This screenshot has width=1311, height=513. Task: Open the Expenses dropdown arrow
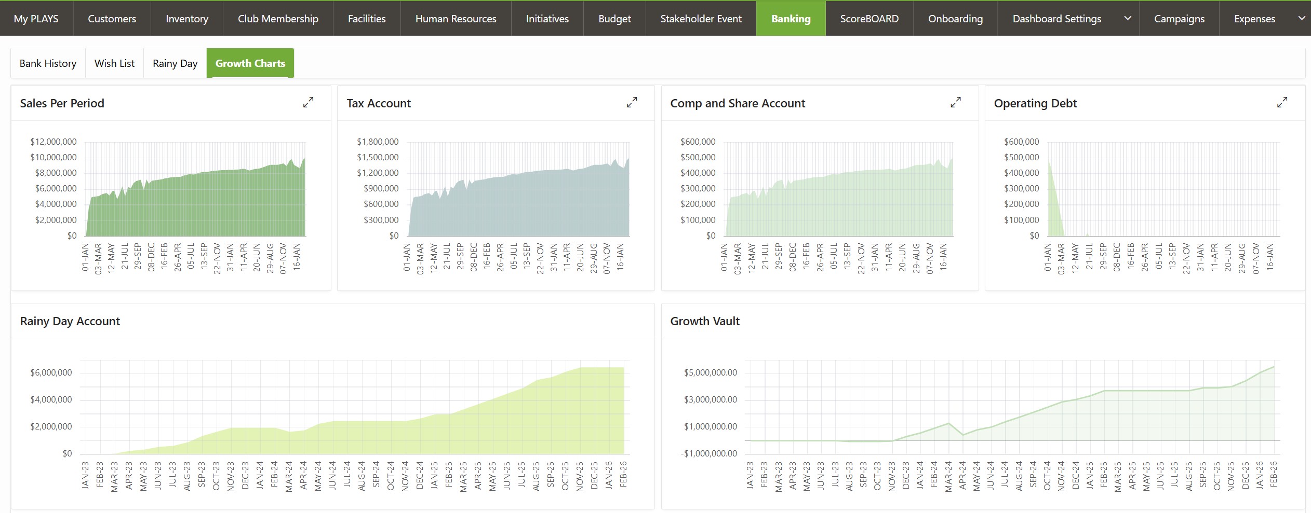coord(1301,18)
